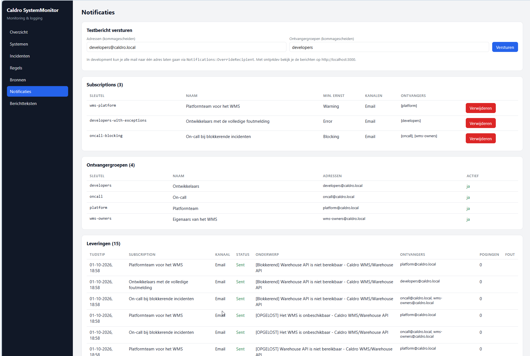
Task: Click 'Eigenaars van het WMS' group name
Action: pyautogui.click(x=195, y=219)
